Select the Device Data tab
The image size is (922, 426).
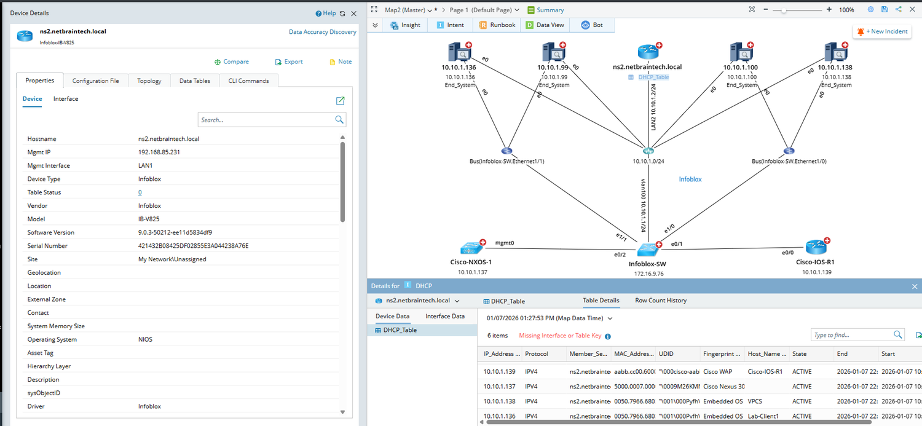coord(392,316)
